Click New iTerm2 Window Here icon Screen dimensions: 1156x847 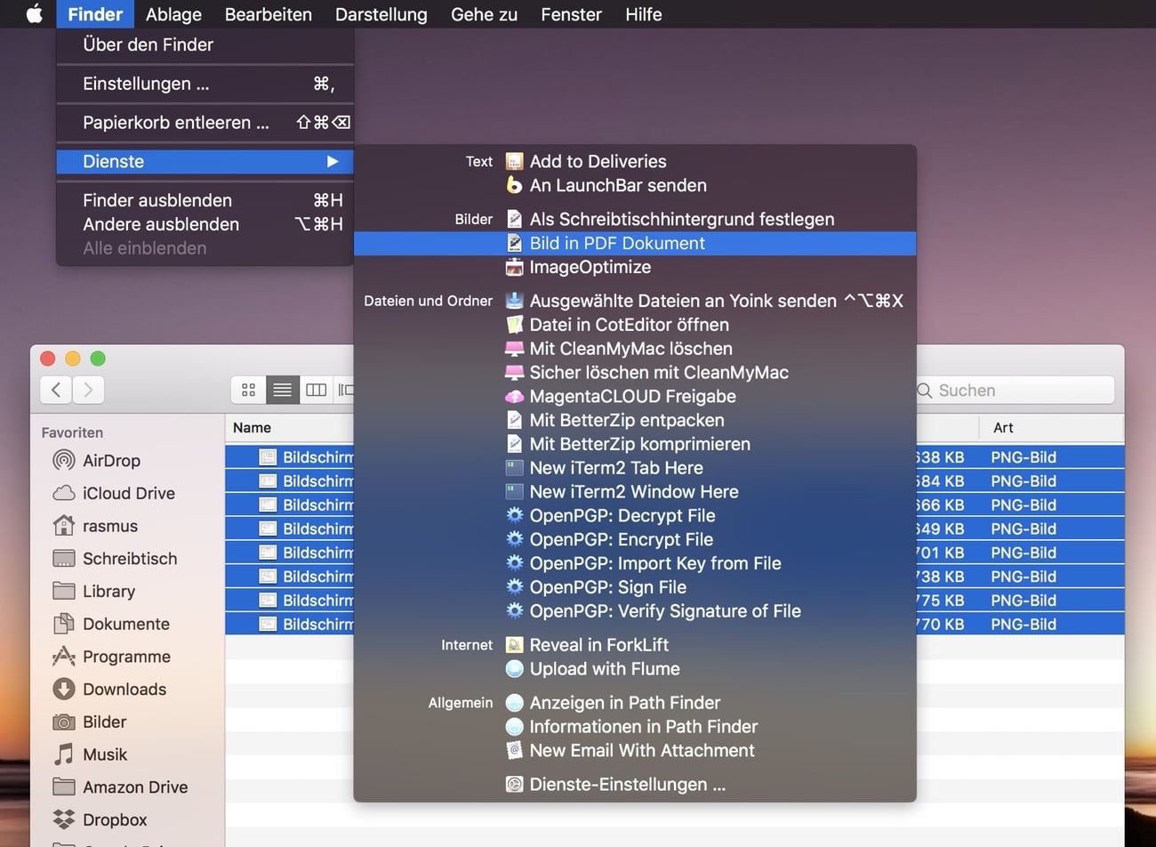coord(514,492)
